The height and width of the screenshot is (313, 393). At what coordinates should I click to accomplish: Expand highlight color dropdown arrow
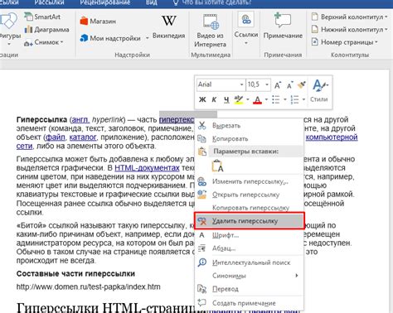click(x=248, y=99)
